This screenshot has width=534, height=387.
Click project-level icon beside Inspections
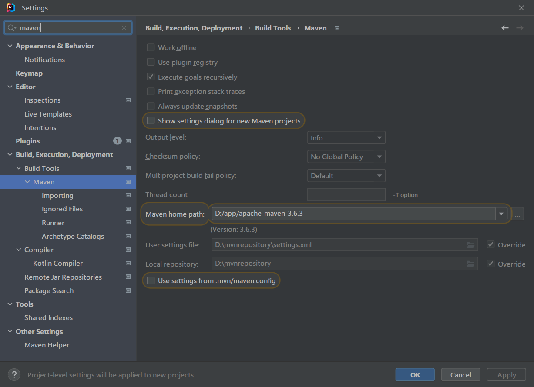pos(128,100)
